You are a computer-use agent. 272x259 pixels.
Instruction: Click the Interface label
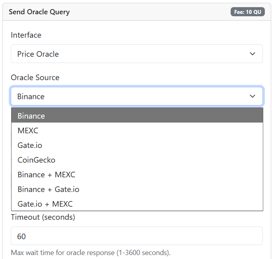[x=26, y=35]
